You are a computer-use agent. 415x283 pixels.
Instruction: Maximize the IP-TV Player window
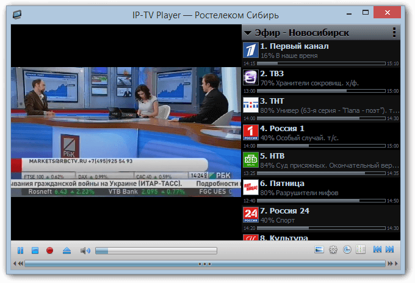(366, 12)
